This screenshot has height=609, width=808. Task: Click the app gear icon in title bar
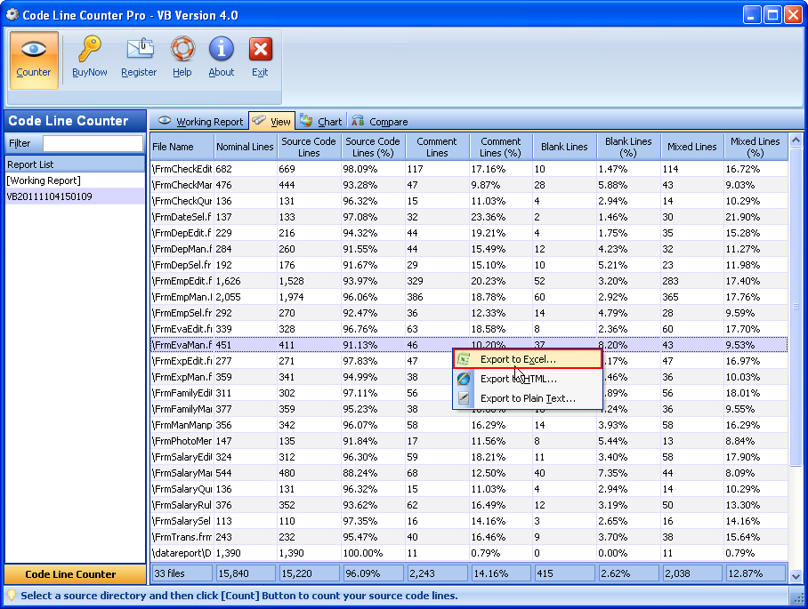(x=12, y=14)
